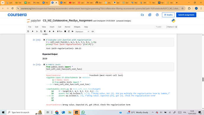This screenshot has width=204, height=115.
Task: Open lab files folder icon
Action: [142, 15]
